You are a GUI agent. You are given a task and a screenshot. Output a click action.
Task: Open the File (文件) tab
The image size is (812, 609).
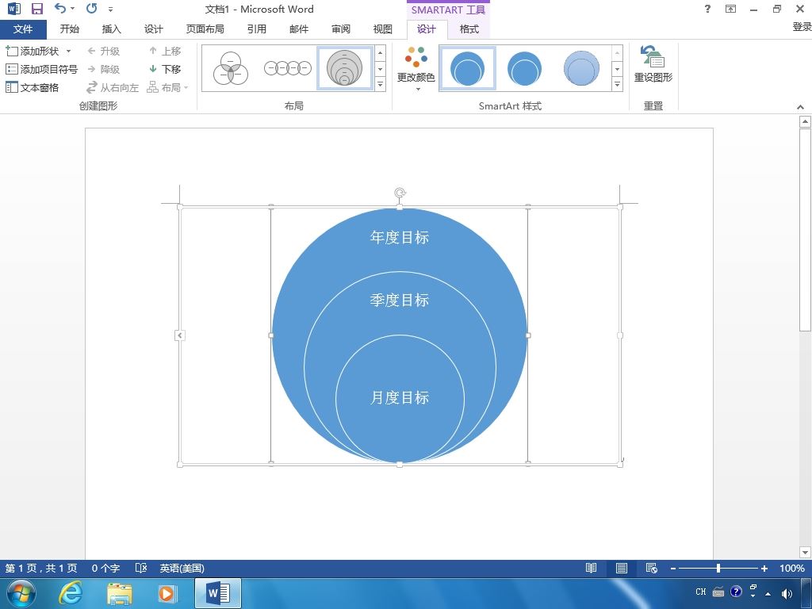coord(23,29)
